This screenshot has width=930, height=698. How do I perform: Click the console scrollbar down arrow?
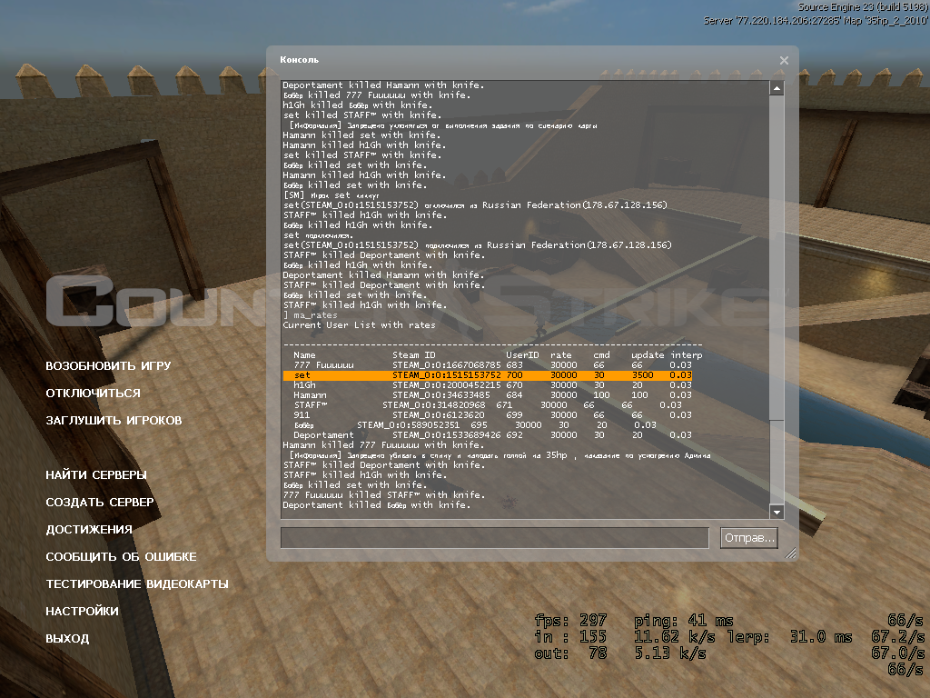[777, 512]
